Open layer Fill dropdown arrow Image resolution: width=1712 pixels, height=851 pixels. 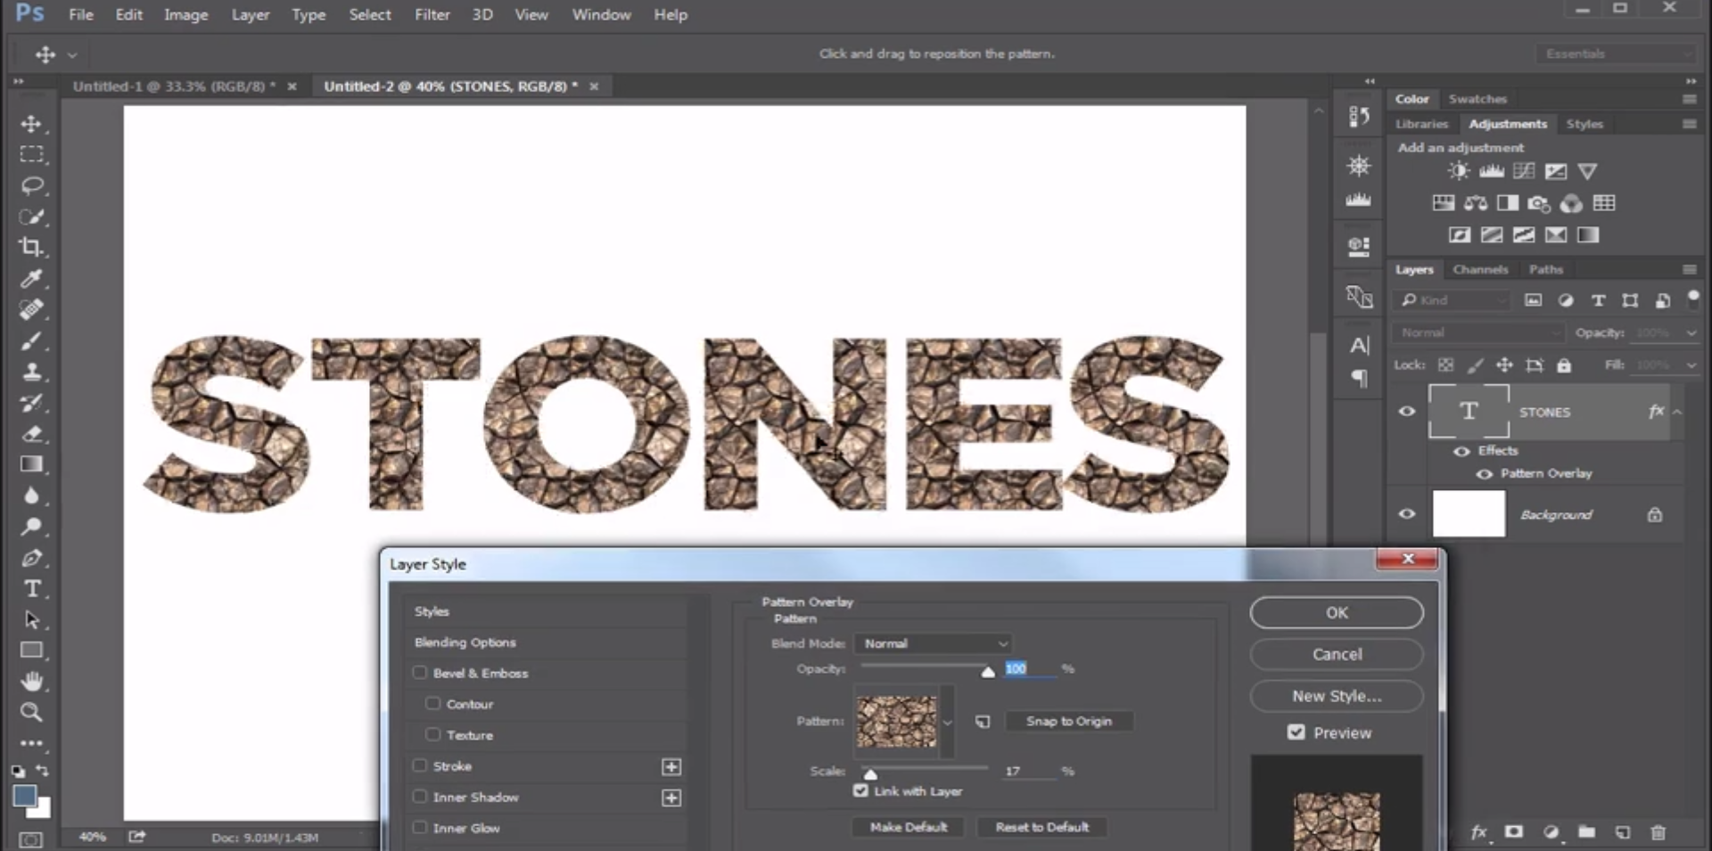point(1691,364)
